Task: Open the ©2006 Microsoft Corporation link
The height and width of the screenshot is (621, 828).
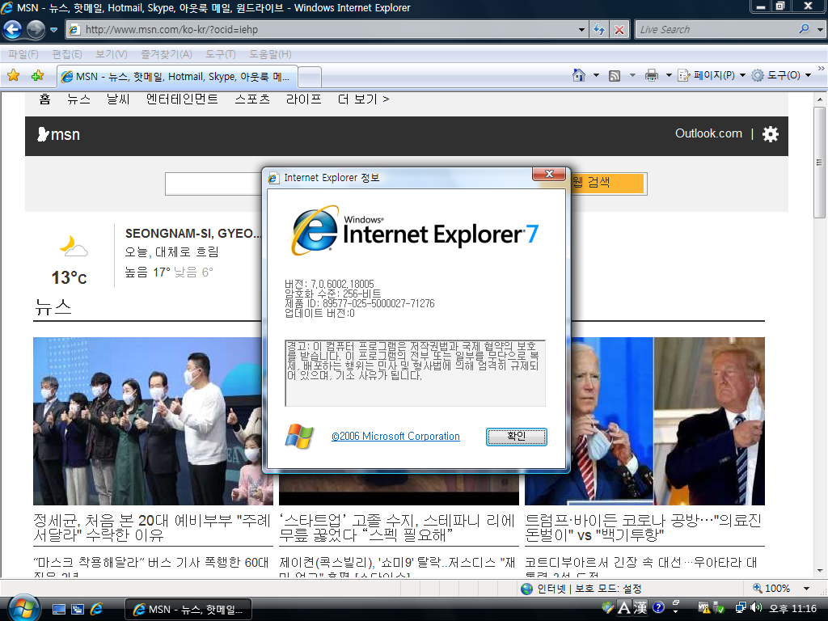Action: pyautogui.click(x=395, y=436)
